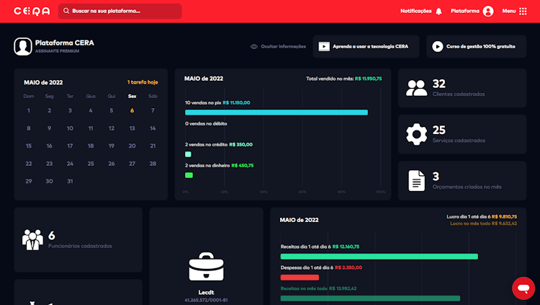The width and height of the screenshot is (540, 305).
Task: Open the red chat support bubble
Action: 523,288
